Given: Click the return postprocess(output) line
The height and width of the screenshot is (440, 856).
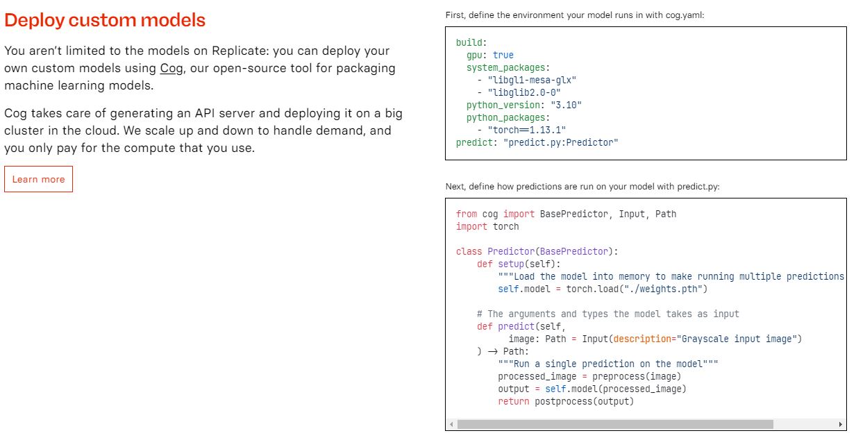Looking at the screenshot, I should [566, 401].
